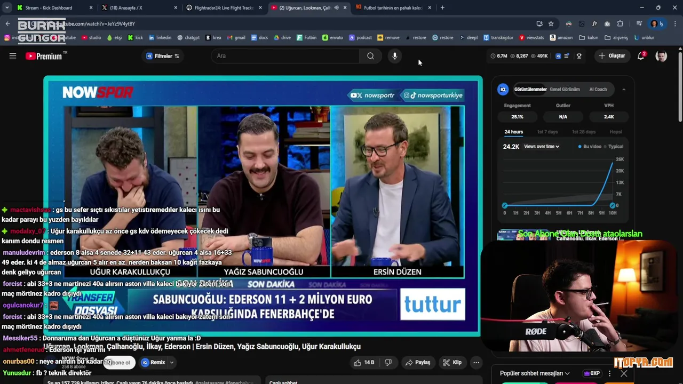683x384 pixels.
Task: Open Popüler sohbet mesajları dropdown
Action: [x=535, y=373]
